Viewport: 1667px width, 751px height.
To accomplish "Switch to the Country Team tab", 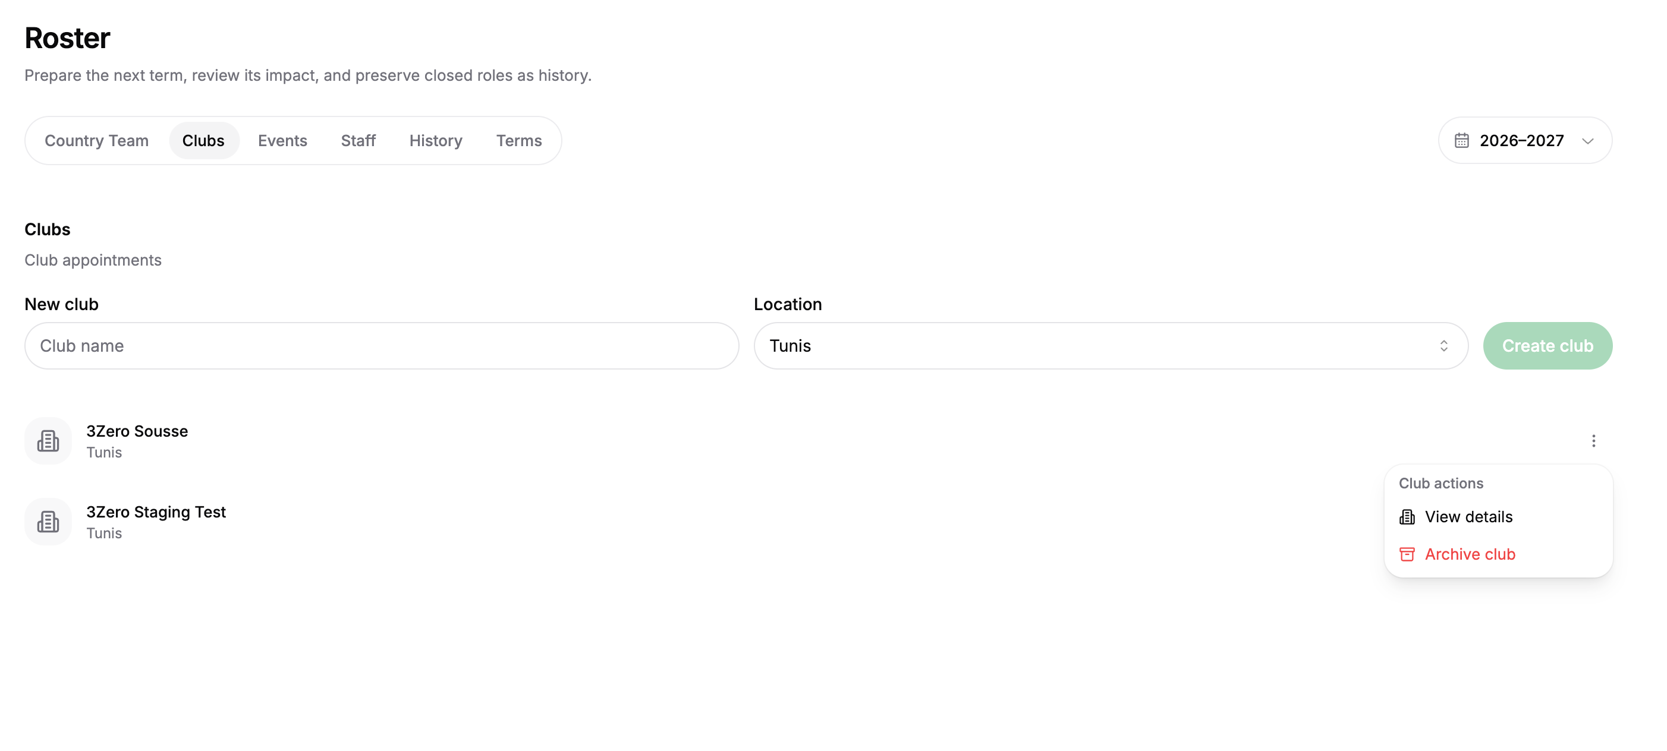I will point(96,140).
